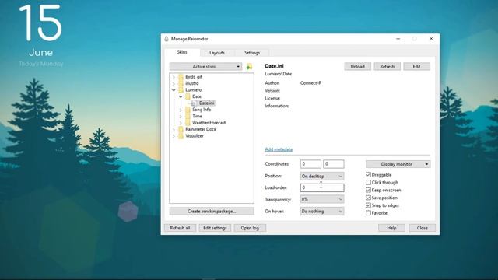Collapse the Date subfolder node

point(181,96)
